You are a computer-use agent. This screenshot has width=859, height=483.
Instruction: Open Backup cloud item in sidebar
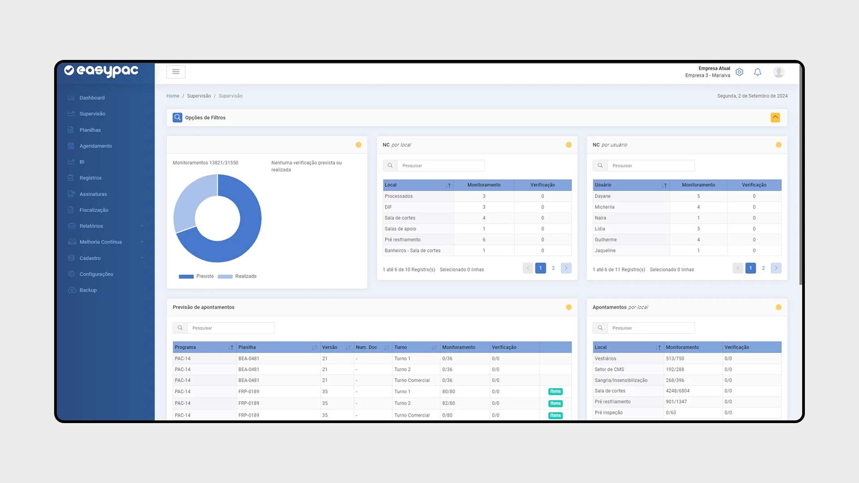pyautogui.click(x=88, y=290)
